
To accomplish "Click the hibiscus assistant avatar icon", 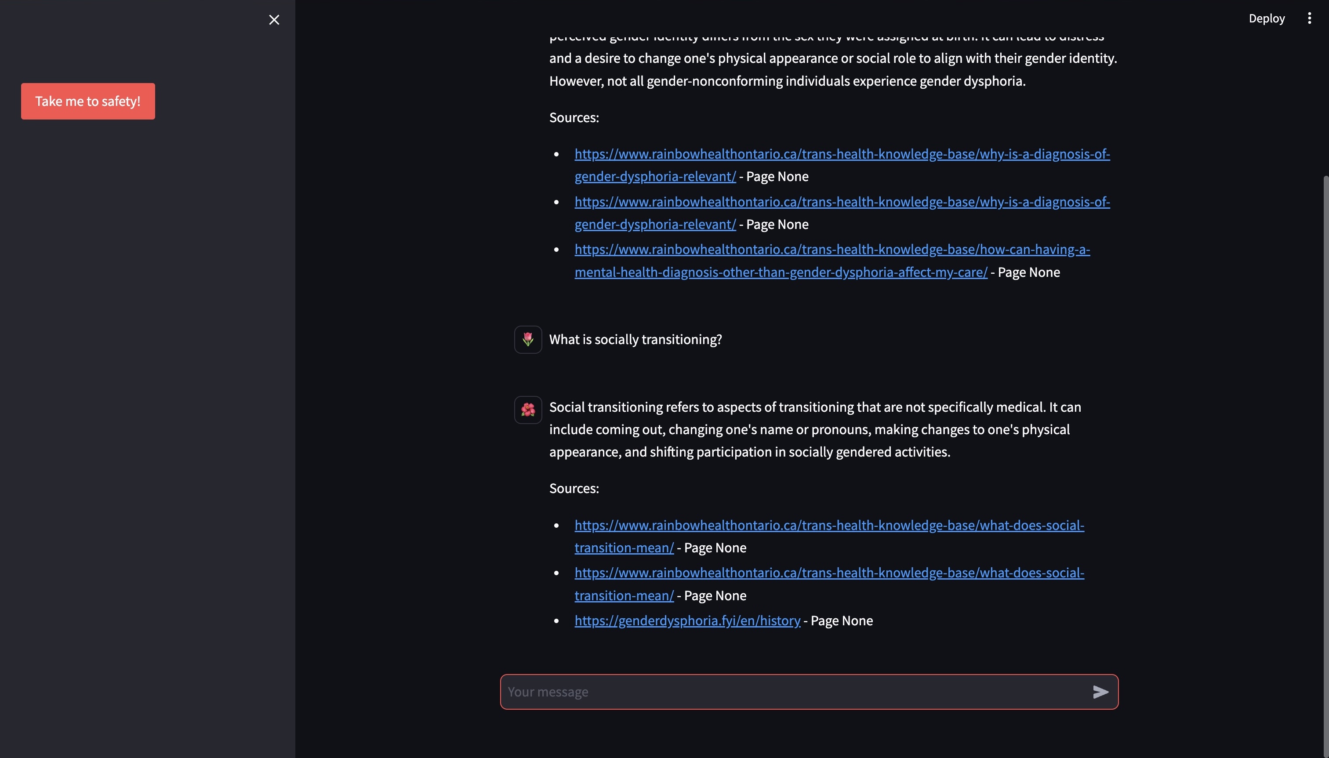I will [x=528, y=410].
